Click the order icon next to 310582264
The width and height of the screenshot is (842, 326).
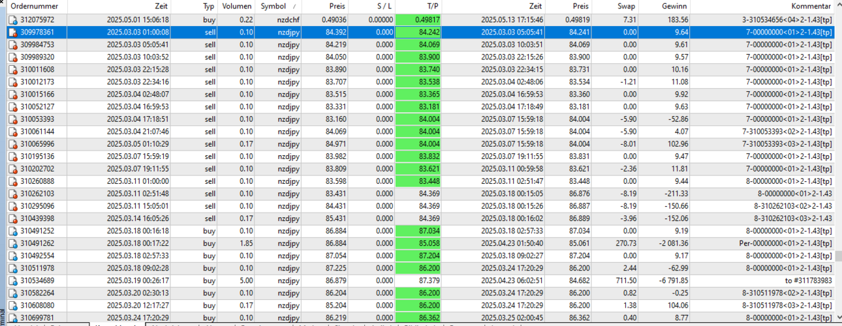pyautogui.click(x=13, y=292)
